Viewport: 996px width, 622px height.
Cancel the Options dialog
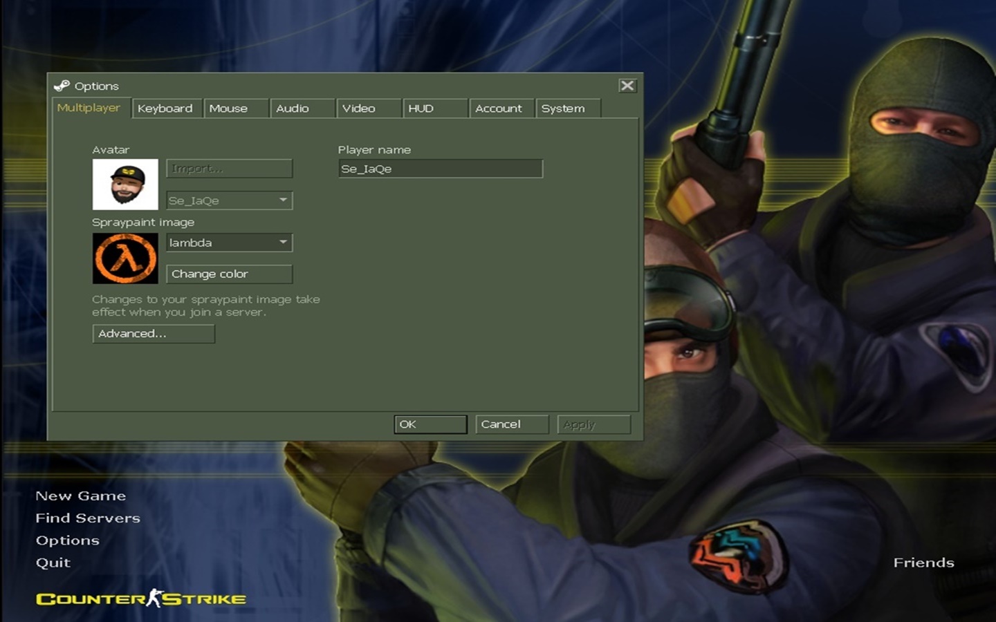click(x=511, y=424)
